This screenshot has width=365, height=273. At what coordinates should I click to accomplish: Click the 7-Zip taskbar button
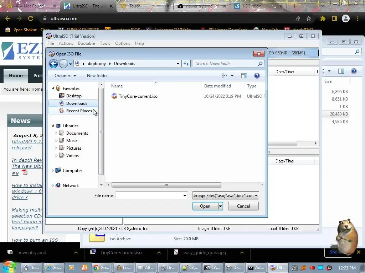[x=213, y=268]
